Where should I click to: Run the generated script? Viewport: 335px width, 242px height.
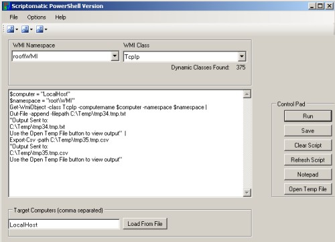point(308,116)
